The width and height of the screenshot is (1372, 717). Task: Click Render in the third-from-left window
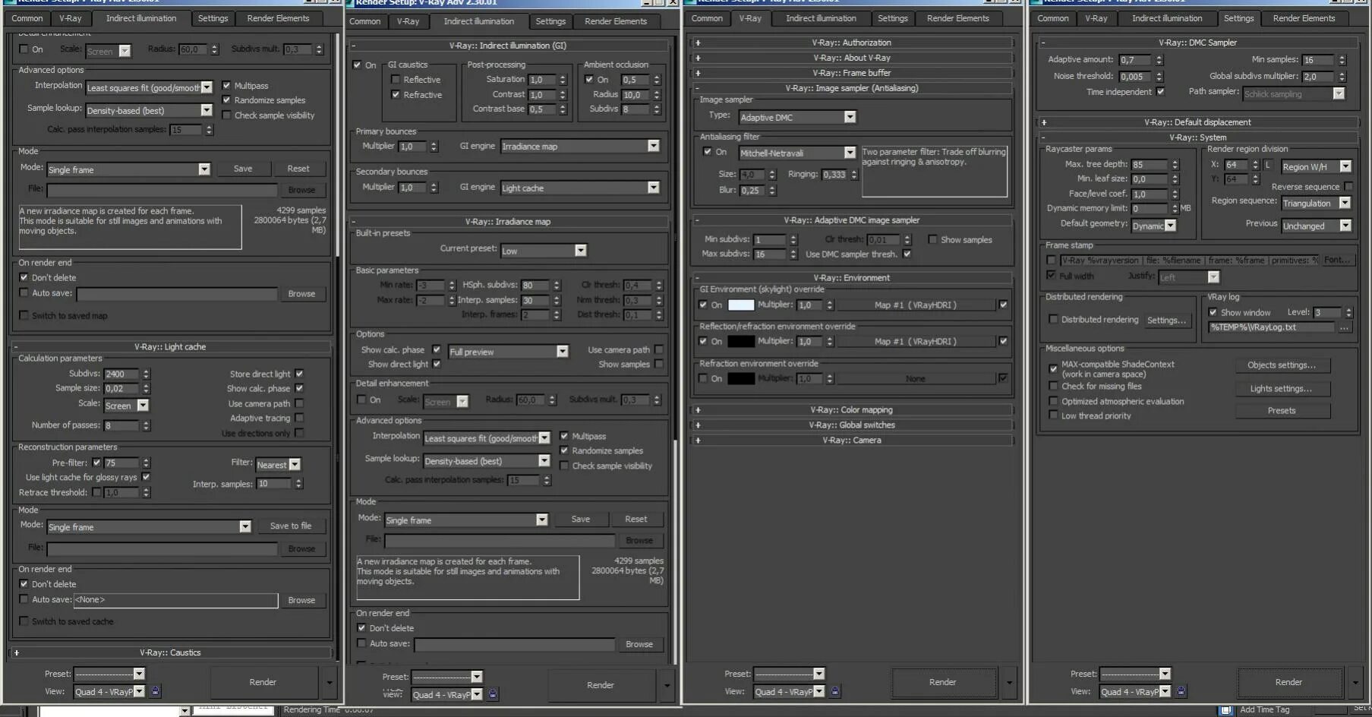click(x=943, y=682)
